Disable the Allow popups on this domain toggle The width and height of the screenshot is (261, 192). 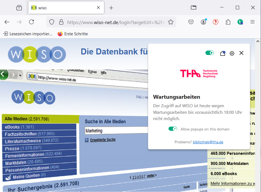(173, 128)
